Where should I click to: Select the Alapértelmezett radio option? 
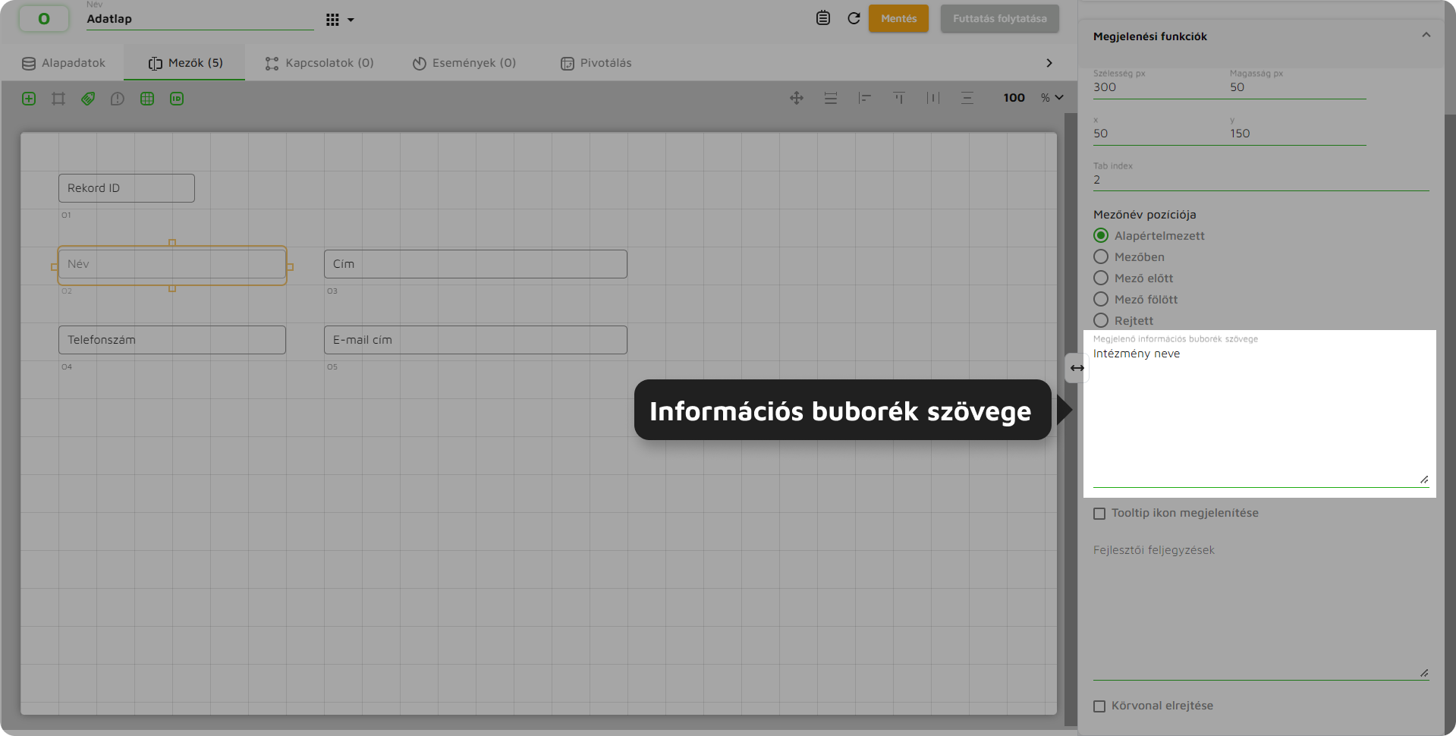pos(1101,236)
